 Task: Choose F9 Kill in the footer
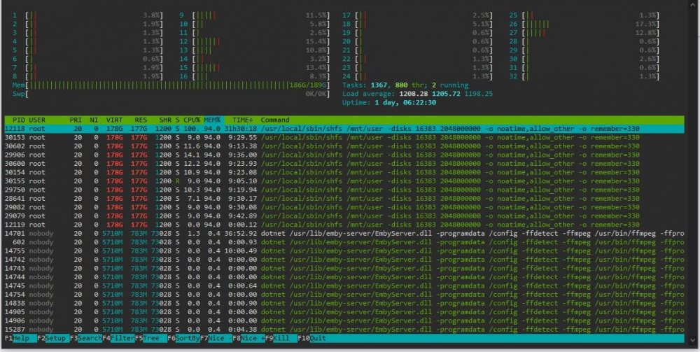pyautogui.click(x=281, y=338)
